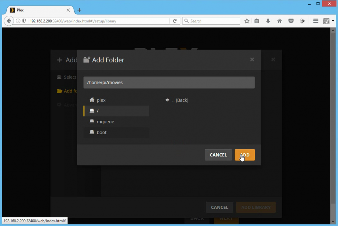Image resolution: width=338 pixels, height=226 pixels.
Task: Click the tracking protection shield icon
Action: point(24,21)
